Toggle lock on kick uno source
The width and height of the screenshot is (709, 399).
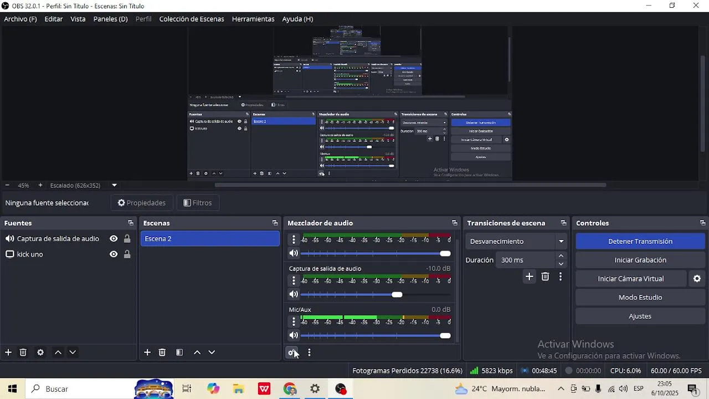pyautogui.click(x=127, y=254)
